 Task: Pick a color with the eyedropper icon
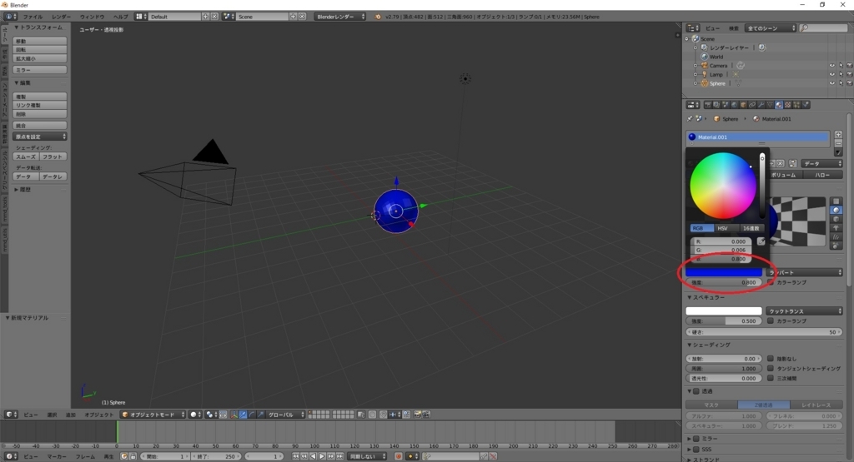click(x=761, y=241)
